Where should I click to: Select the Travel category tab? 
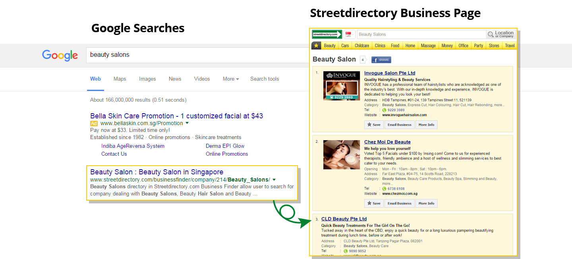click(x=510, y=46)
